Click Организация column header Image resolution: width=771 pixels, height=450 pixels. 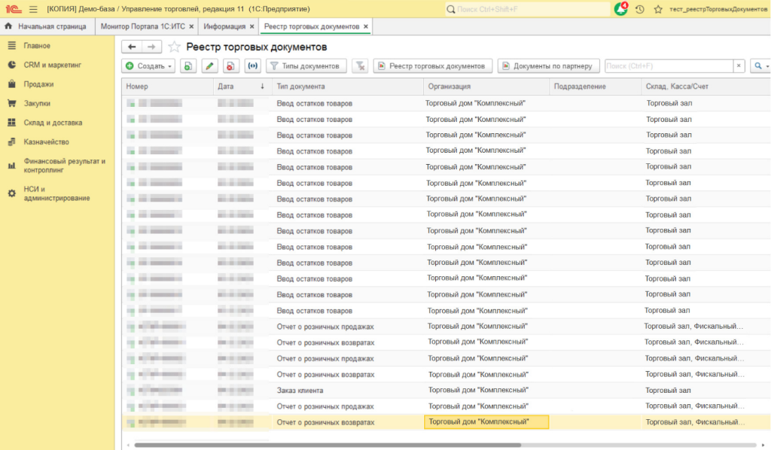(486, 87)
